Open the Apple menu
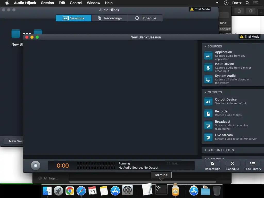Viewport: 264px width, 198px height. click(x=7, y=3)
